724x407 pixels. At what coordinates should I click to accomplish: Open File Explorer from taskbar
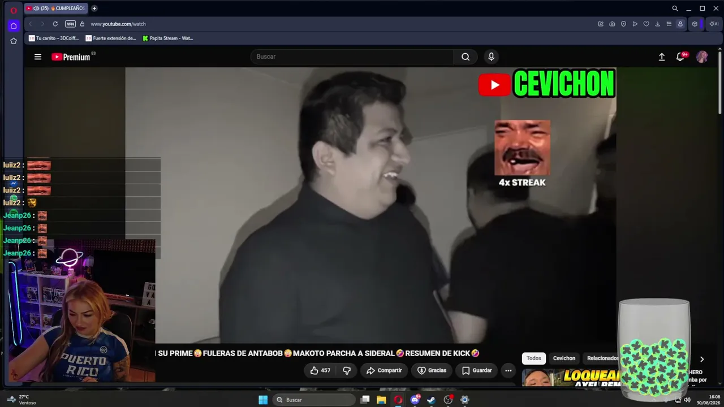[x=382, y=400]
